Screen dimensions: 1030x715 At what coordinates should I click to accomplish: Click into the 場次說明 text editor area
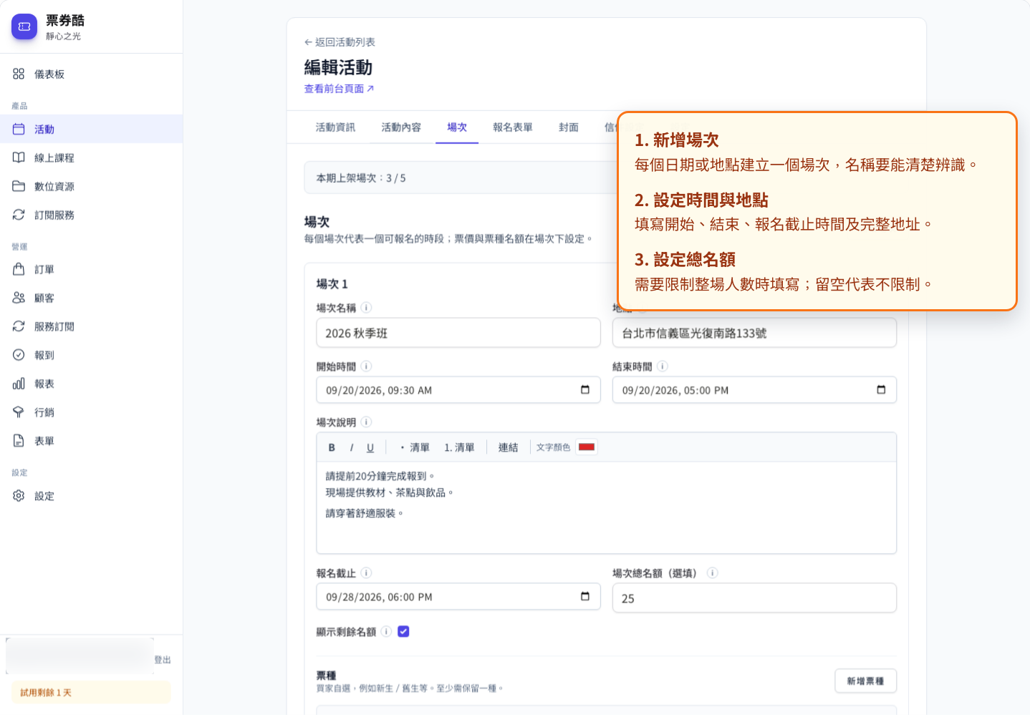tap(606, 507)
